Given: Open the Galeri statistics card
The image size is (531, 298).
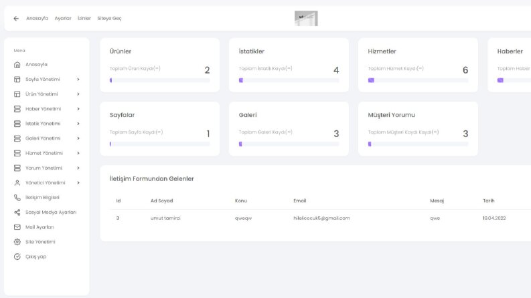Looking at the screenshot, I should (289, 129).
